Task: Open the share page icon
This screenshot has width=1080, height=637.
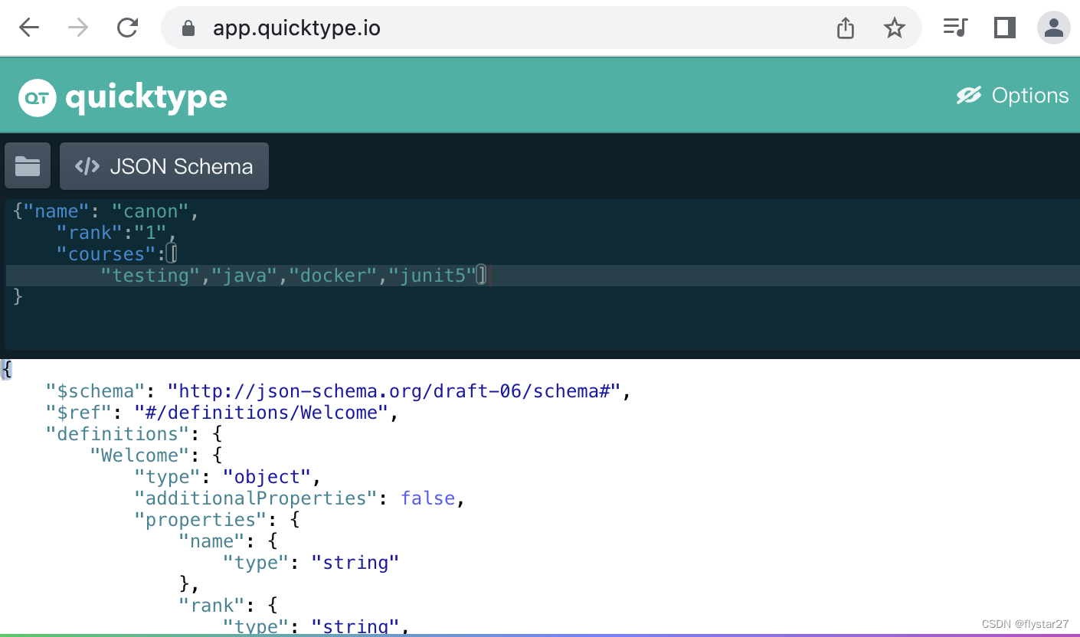Action: [845, 28]
